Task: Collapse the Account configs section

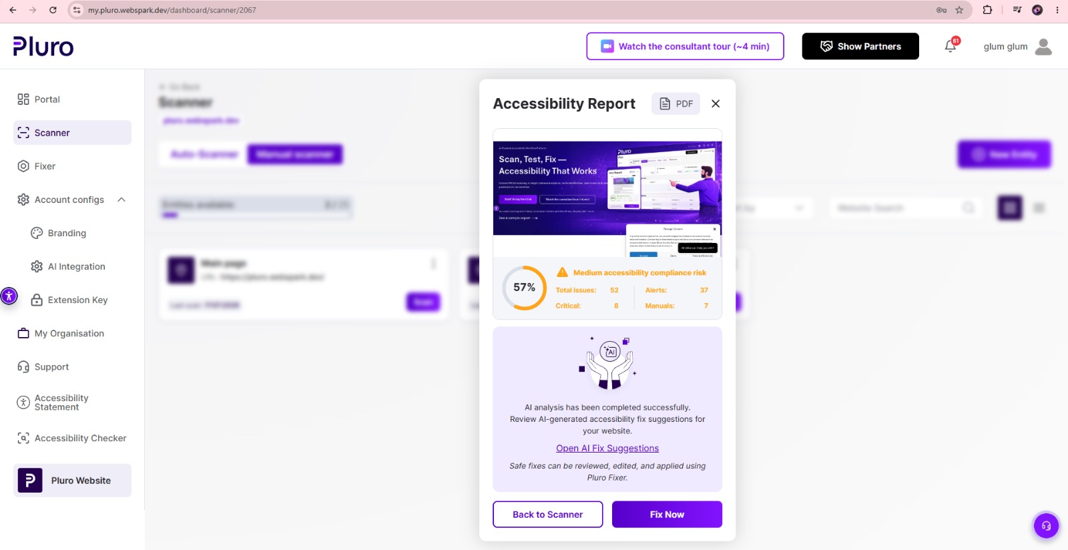Action: click(121, 200)
